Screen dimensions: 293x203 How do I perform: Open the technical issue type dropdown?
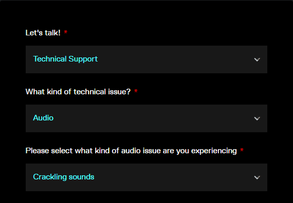[146, 118]
